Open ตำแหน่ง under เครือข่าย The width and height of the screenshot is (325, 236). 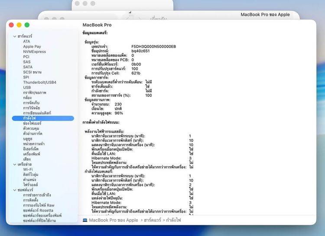pos(29,180)
